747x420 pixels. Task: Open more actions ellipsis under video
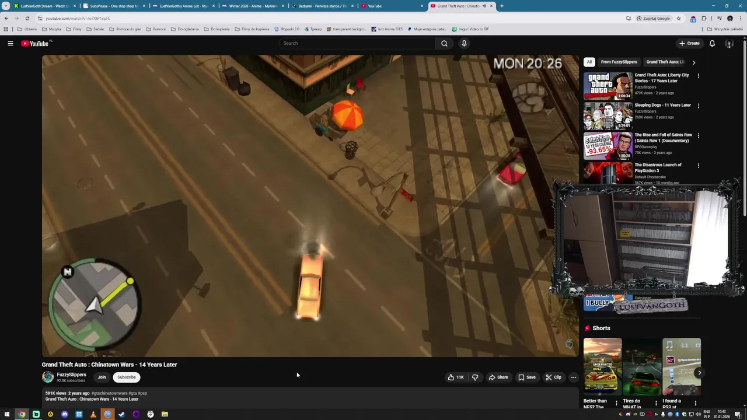point(573,377)
